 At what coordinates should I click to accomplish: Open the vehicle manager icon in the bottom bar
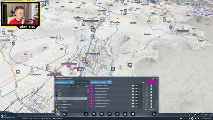point(65,114)
